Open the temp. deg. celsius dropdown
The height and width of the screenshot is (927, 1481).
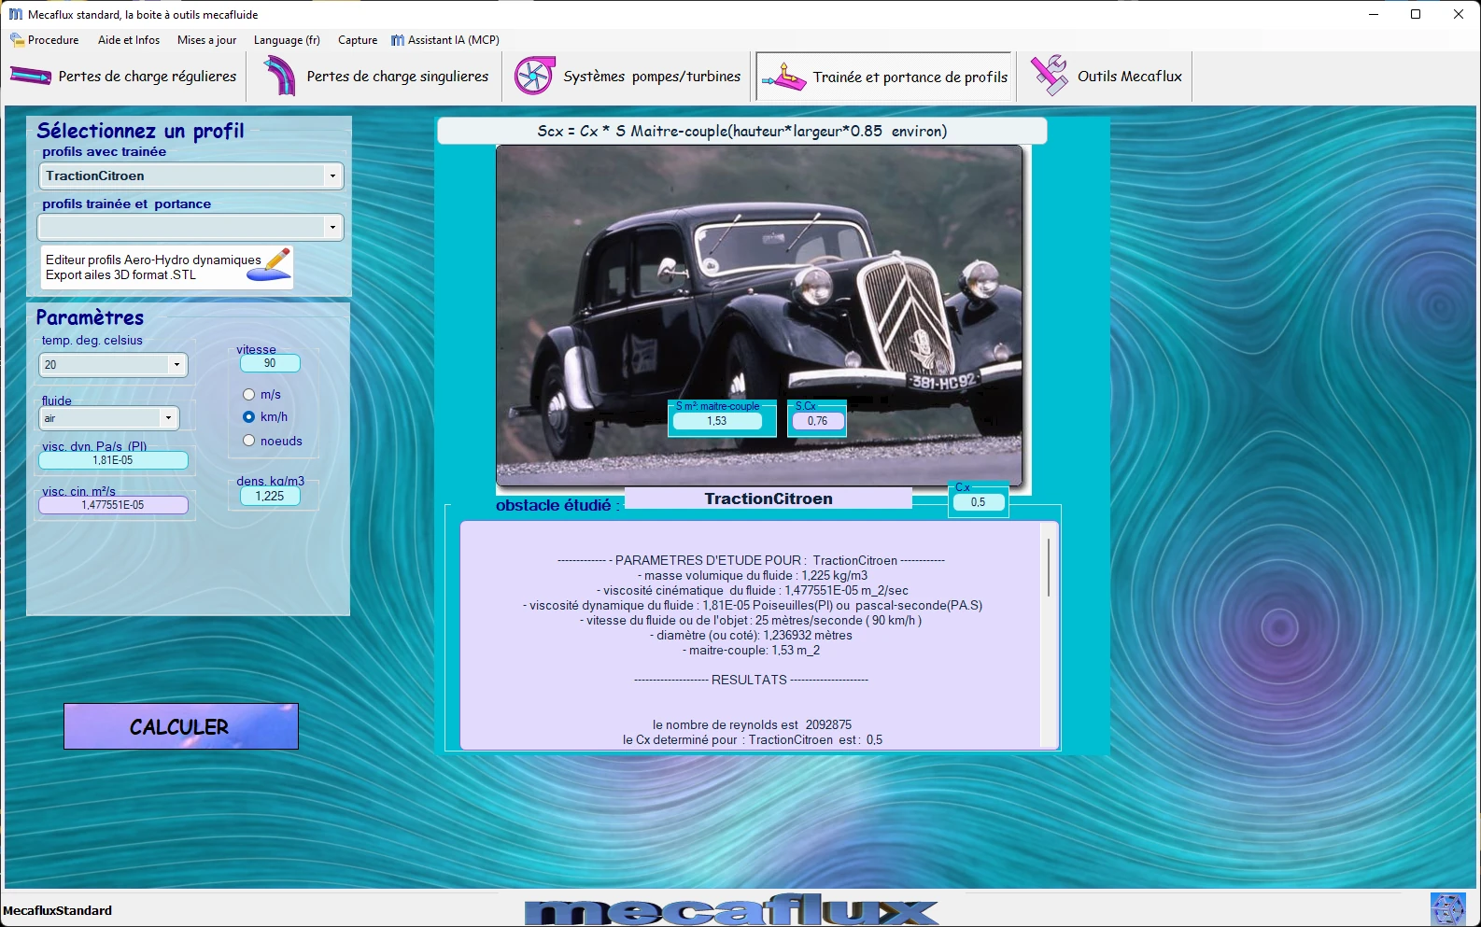(176, 365)
